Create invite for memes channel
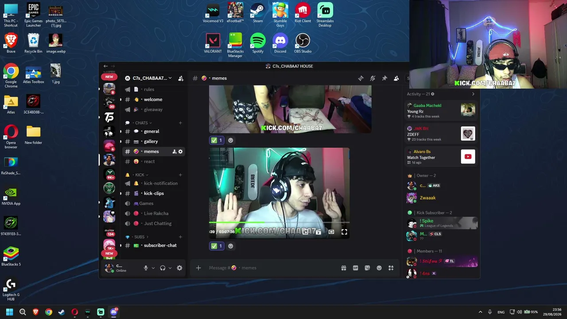This screenshot has height=319, width=567. (174, 152)
